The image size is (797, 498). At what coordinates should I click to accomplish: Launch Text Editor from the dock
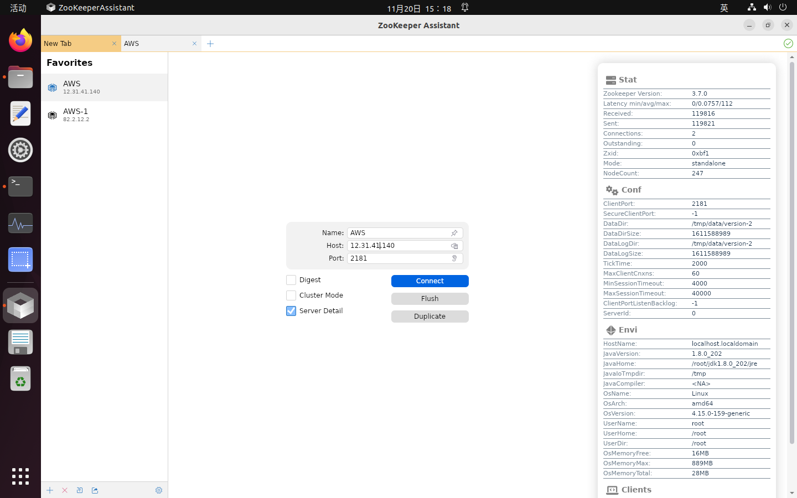pos(20,113)
